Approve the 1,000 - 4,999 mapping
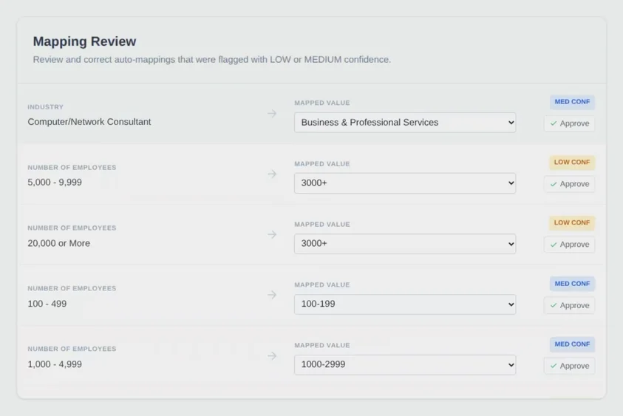This screenshot has width=623, height=416. tap(569, 366)
